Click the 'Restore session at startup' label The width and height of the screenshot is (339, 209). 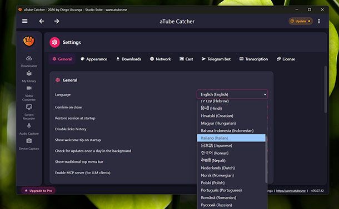point(75,118)
